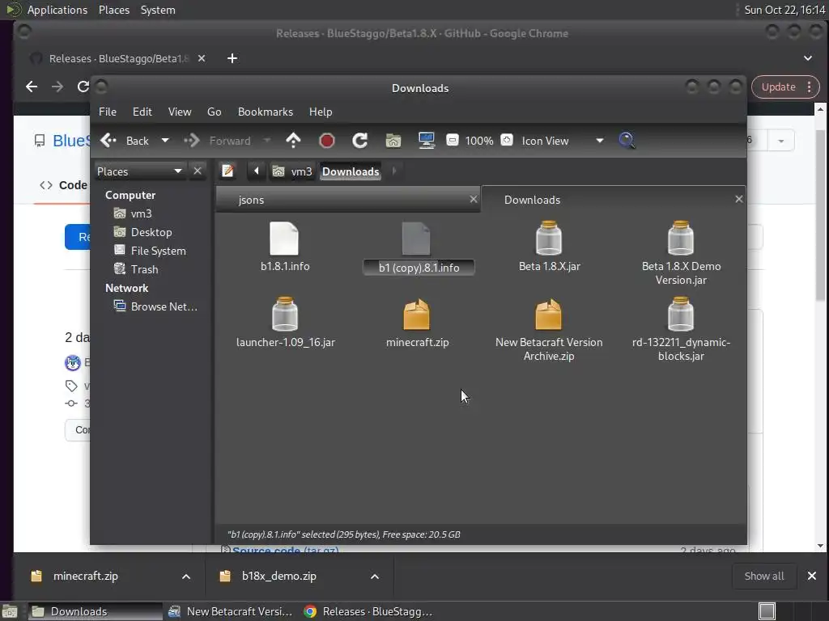Open File System in sidebar
Image resolution: width=829 pixels, height=621 pixels.
pyautogui.click(x=158, y=251)
